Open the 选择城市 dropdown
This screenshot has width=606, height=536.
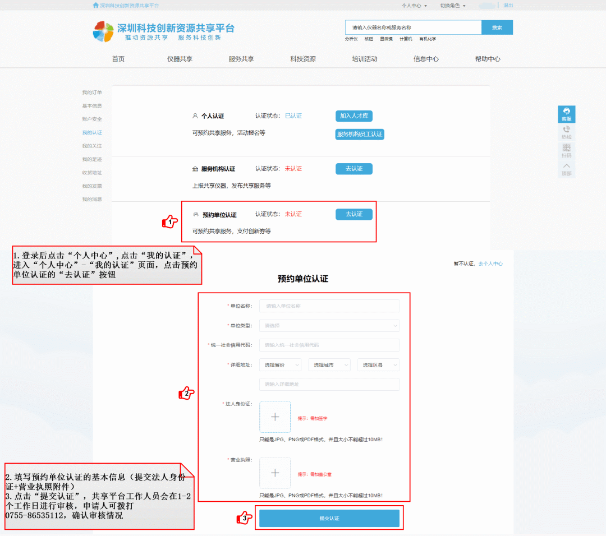click(x=329, y=364)
